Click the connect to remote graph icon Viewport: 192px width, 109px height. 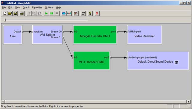[x=69, y=13]
